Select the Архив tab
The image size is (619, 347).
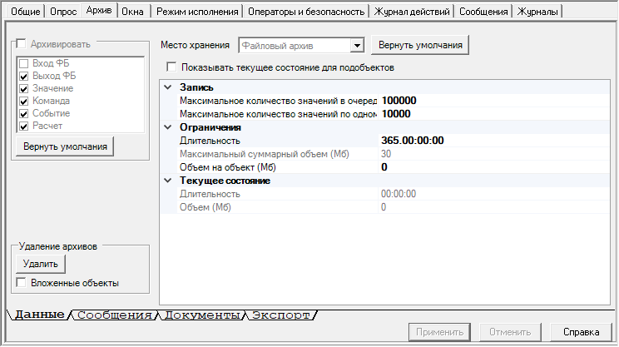click(99, 10)
